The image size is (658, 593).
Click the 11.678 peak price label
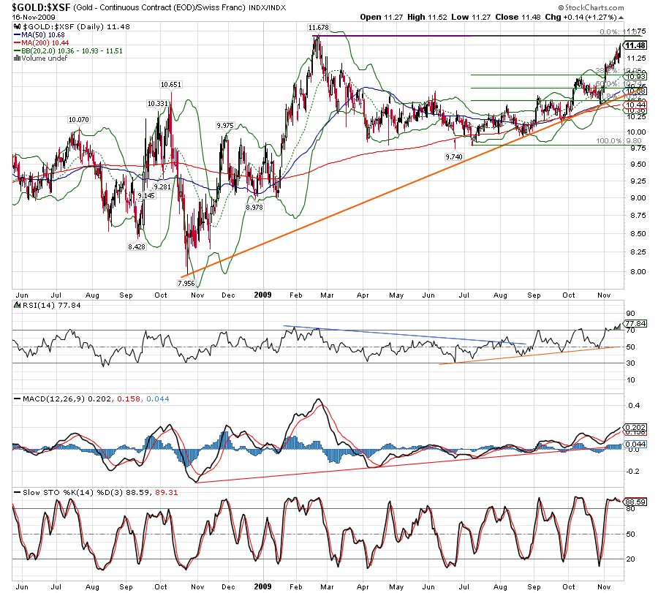(319, 28)
